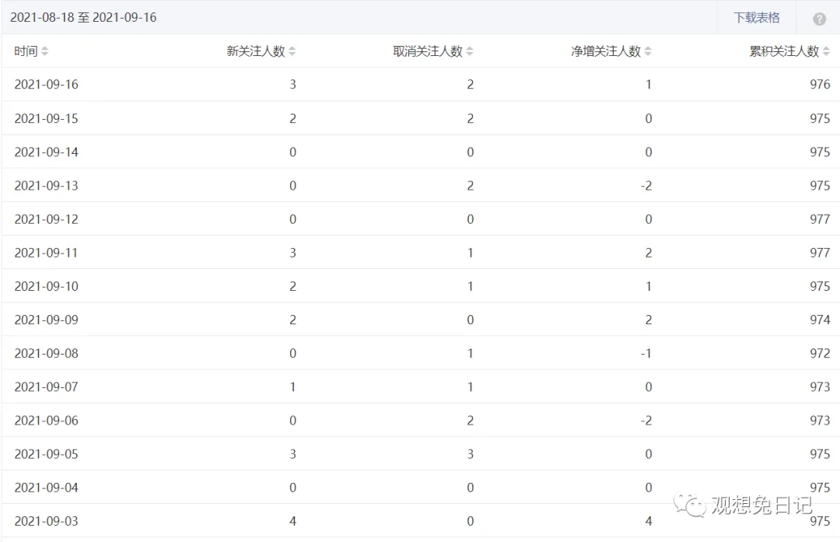Select the 2021-09-16 row date
This screenshot has width=840, height=542.
(47, 85)
